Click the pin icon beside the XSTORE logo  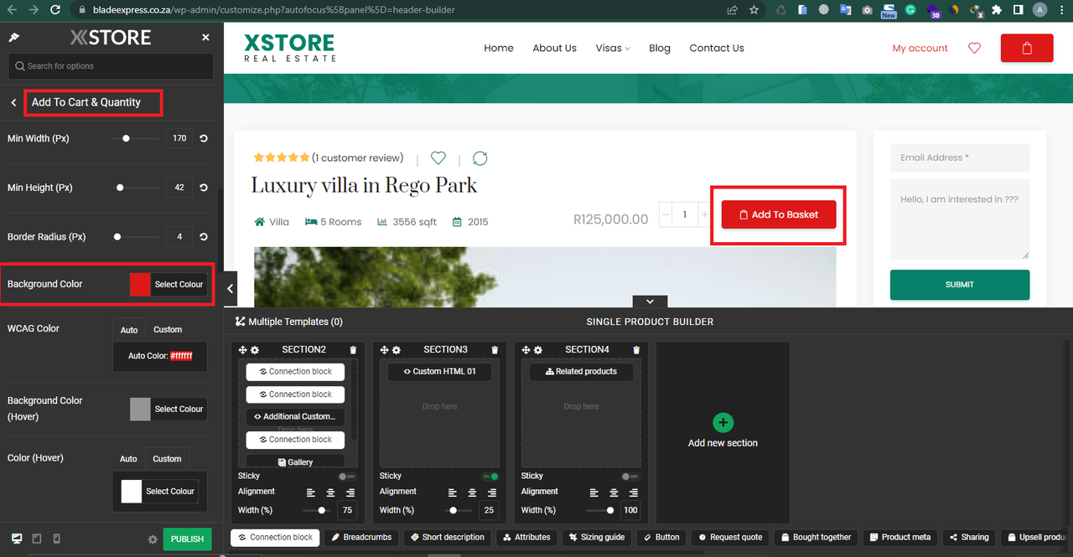13,38
